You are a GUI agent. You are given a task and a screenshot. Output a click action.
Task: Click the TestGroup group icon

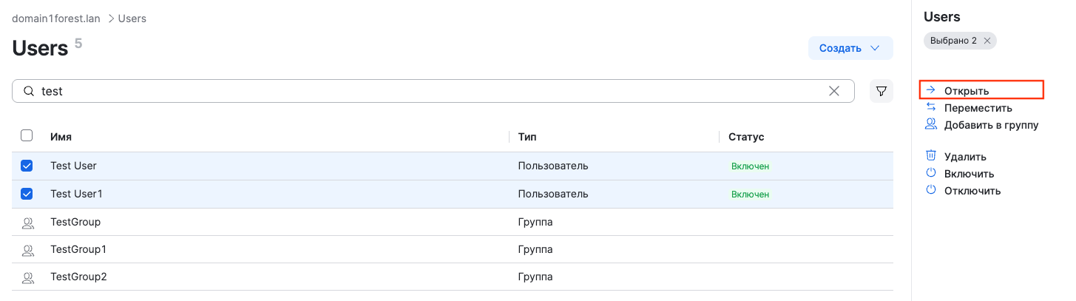pos(27,222)
